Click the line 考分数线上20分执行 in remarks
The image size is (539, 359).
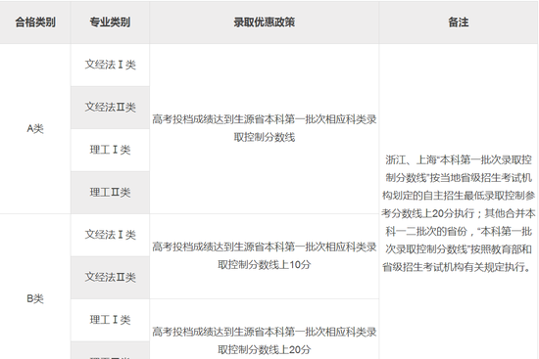(428, 213)
